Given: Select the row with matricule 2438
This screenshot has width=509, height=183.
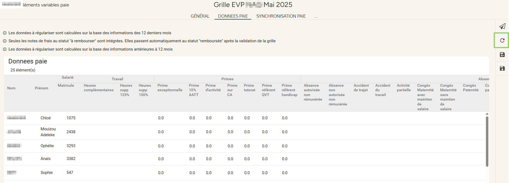Looking at the screenshot, I should coord(71,132).
